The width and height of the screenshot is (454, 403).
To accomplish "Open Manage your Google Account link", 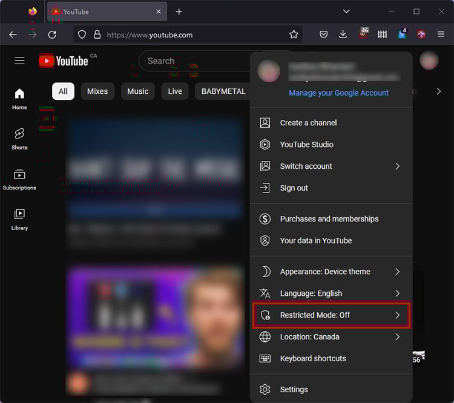I will pos(338,93).
